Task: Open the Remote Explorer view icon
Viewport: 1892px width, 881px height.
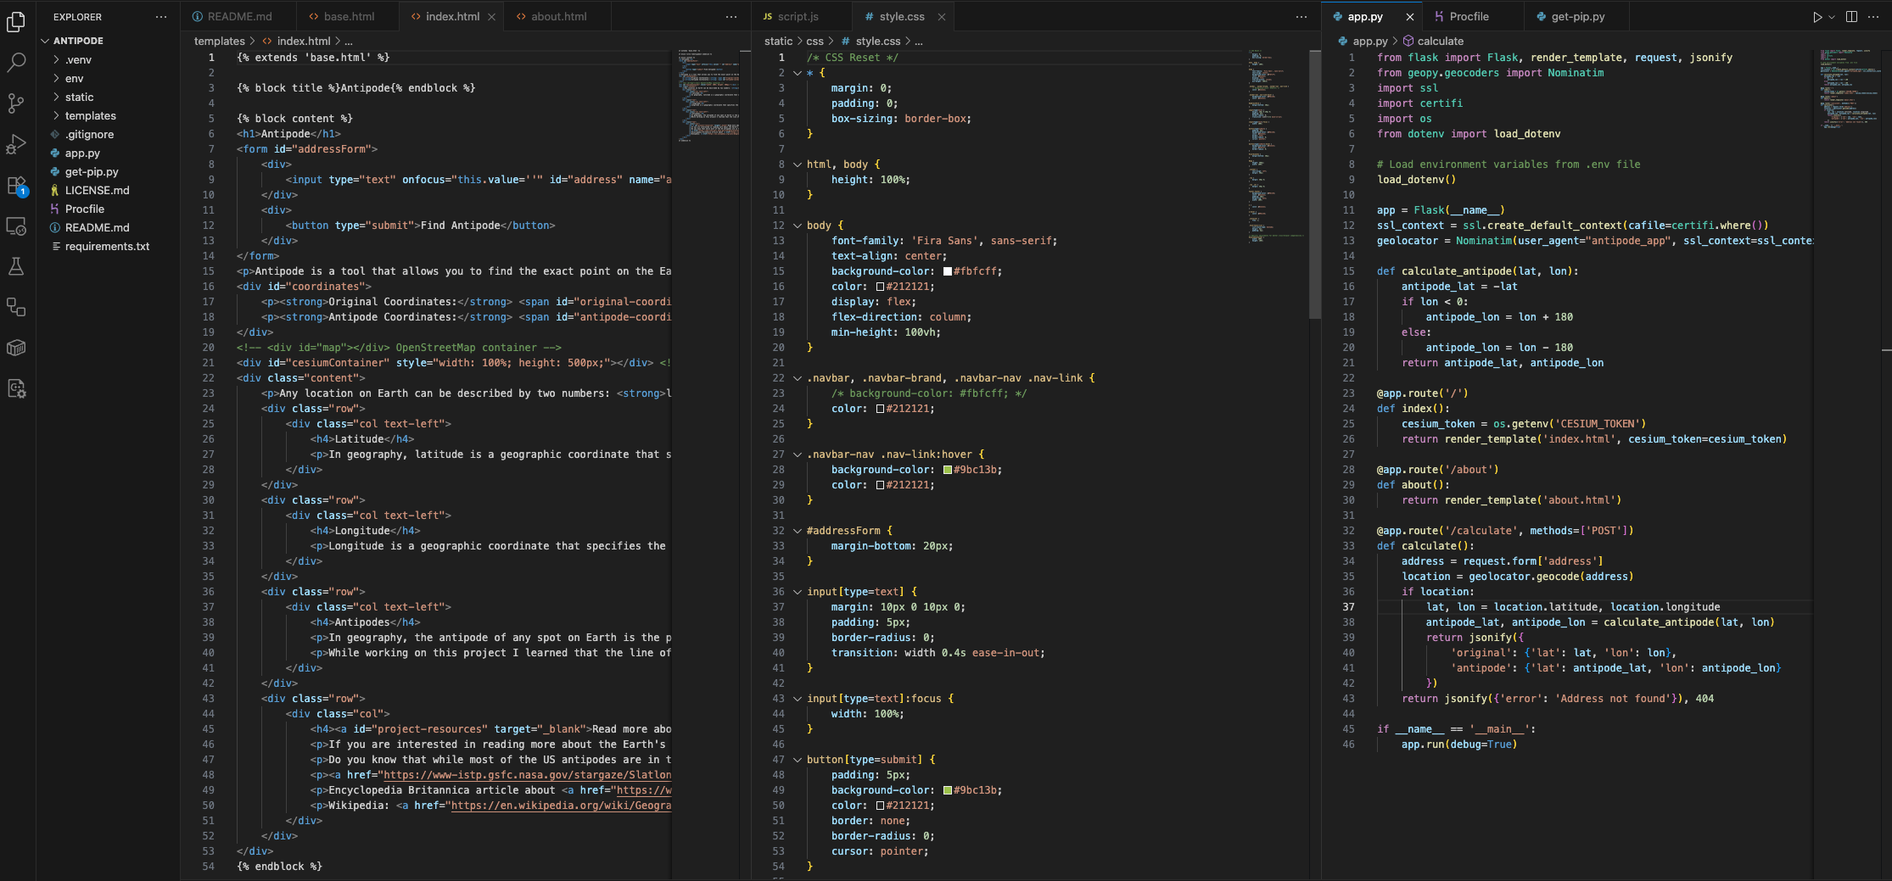Action: [x=16, y=226]
